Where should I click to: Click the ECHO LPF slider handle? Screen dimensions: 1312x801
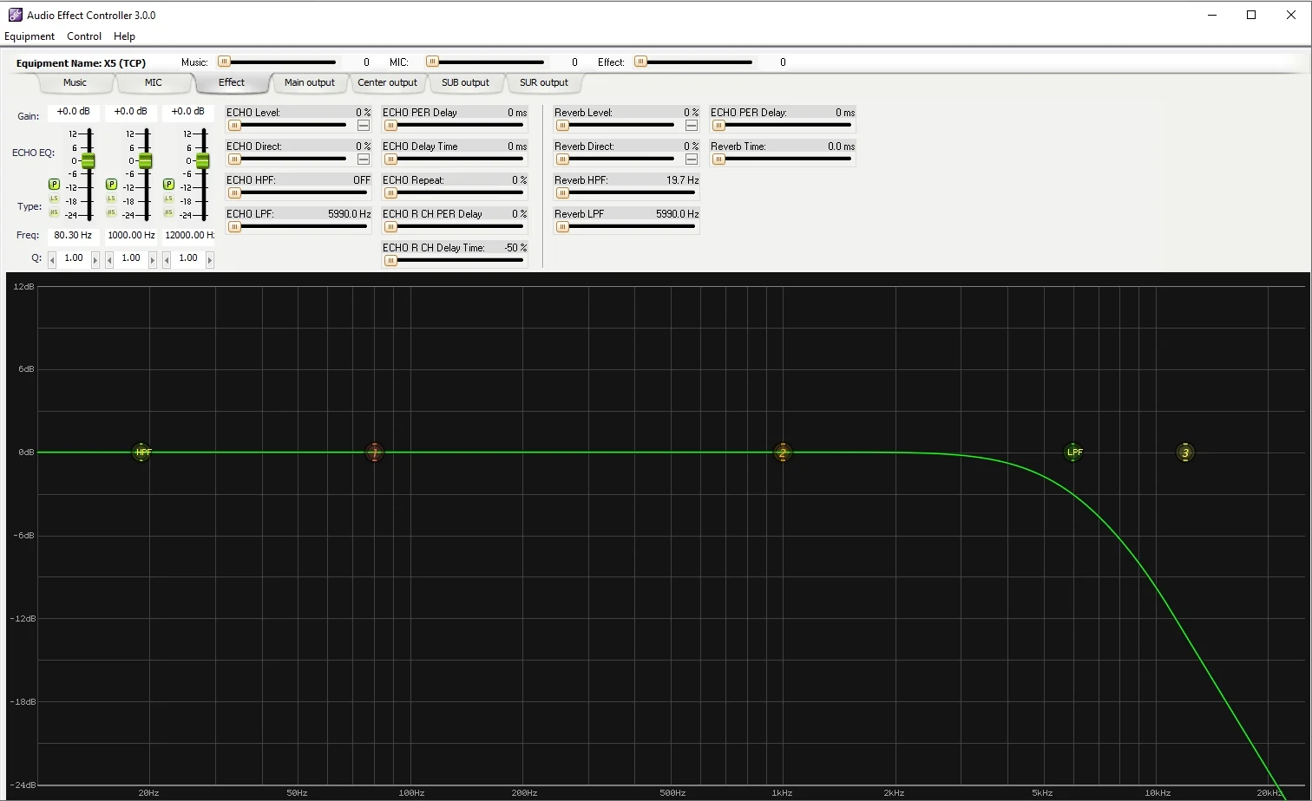pos(234,227)
